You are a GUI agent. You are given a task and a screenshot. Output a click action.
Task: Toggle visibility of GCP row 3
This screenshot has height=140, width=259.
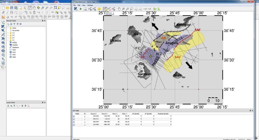(74, 125)
